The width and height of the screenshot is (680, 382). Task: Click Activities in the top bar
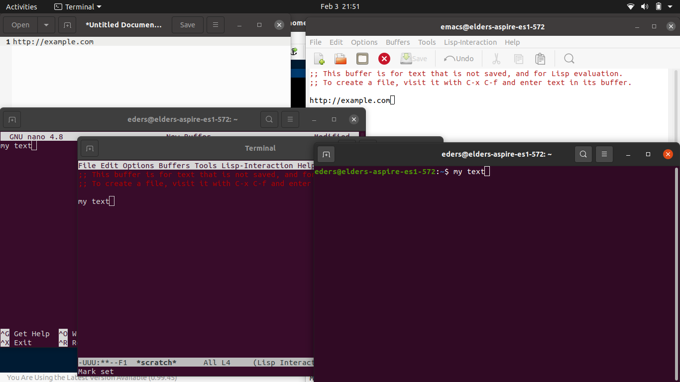(21, 6)
